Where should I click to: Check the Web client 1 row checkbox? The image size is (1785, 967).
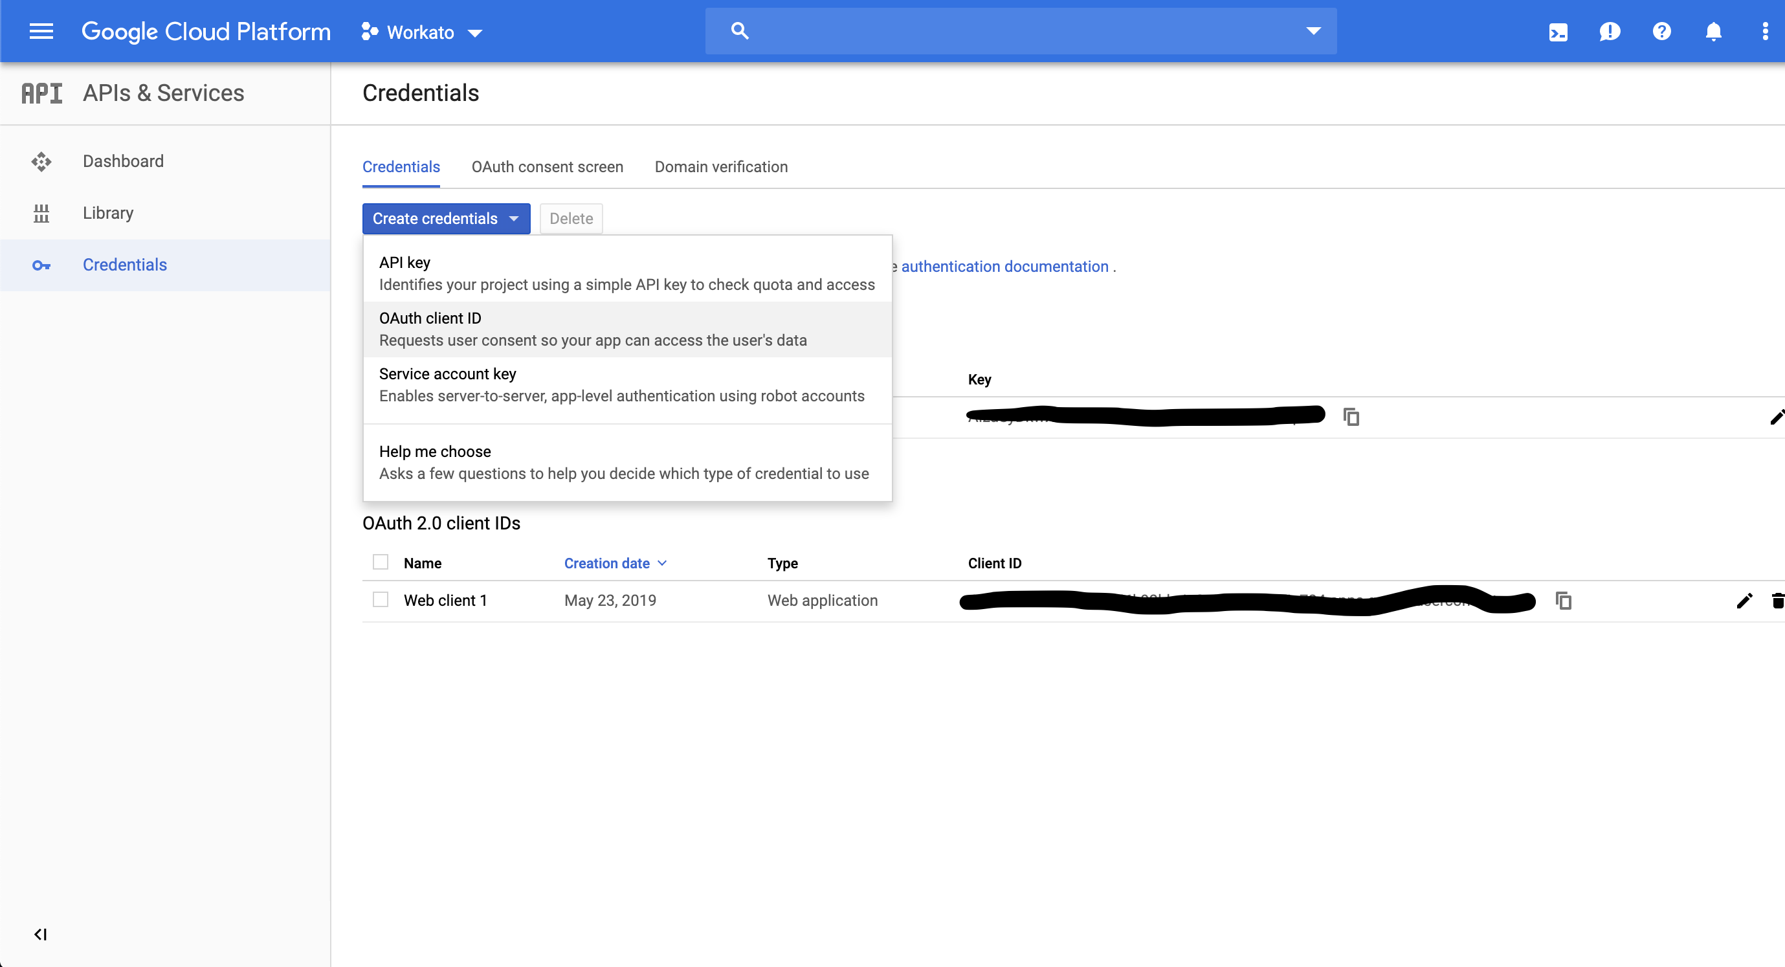click(x=381, y=599)
